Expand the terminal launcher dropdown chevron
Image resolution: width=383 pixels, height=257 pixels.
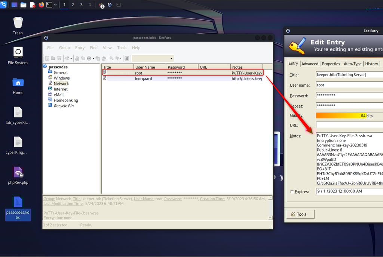click(55, 4)
